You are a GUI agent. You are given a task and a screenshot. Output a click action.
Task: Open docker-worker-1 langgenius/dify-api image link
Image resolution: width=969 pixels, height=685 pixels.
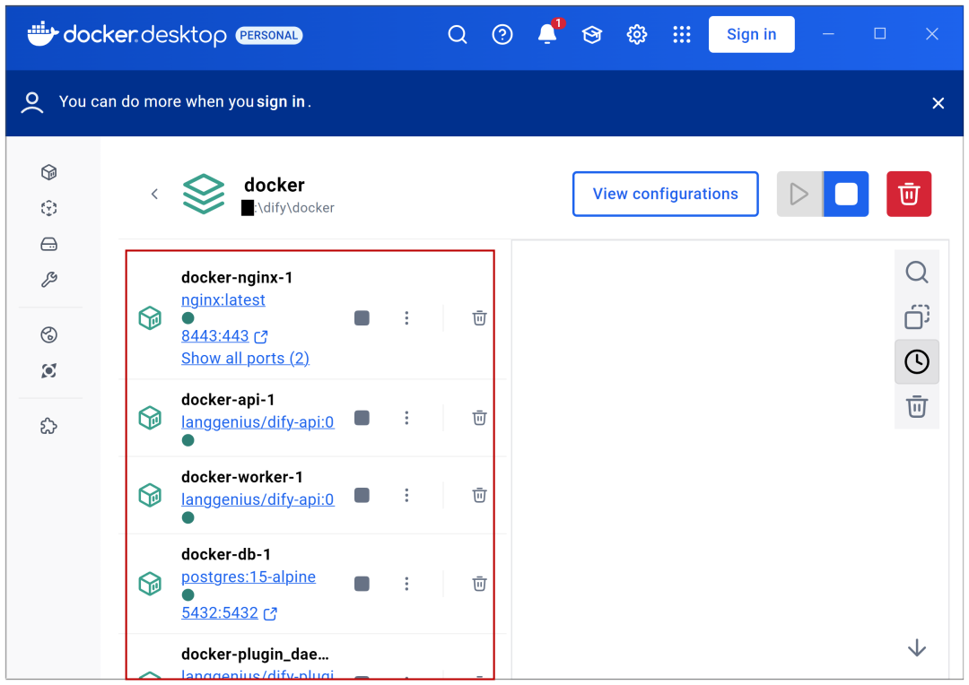[258, 499]
